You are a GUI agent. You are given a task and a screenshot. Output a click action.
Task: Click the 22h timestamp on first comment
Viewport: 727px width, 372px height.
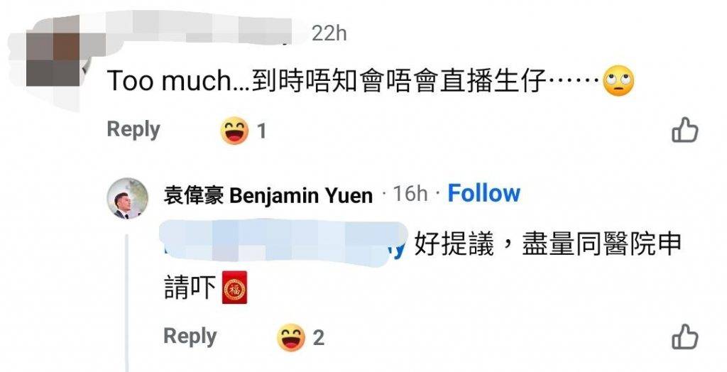(x=329, y=33)
